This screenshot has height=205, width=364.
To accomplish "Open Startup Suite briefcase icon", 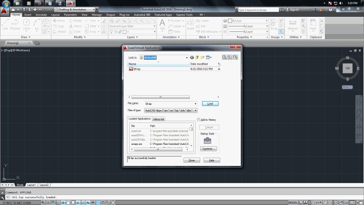I will click(207, 140).
